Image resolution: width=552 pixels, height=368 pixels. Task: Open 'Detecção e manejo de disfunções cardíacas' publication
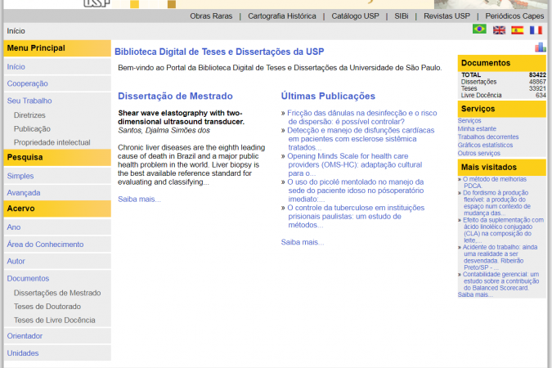361,139
